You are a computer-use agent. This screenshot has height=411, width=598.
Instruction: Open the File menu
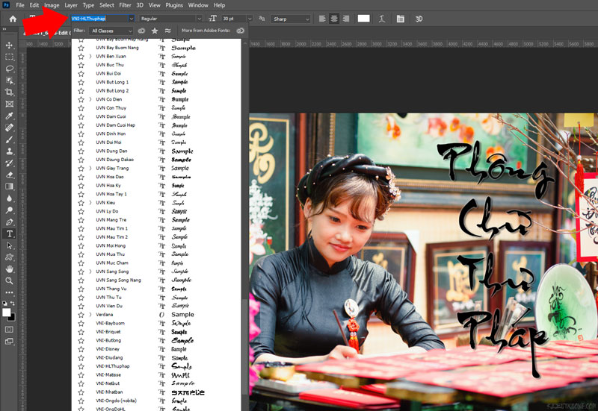click(x=20, y=5)
